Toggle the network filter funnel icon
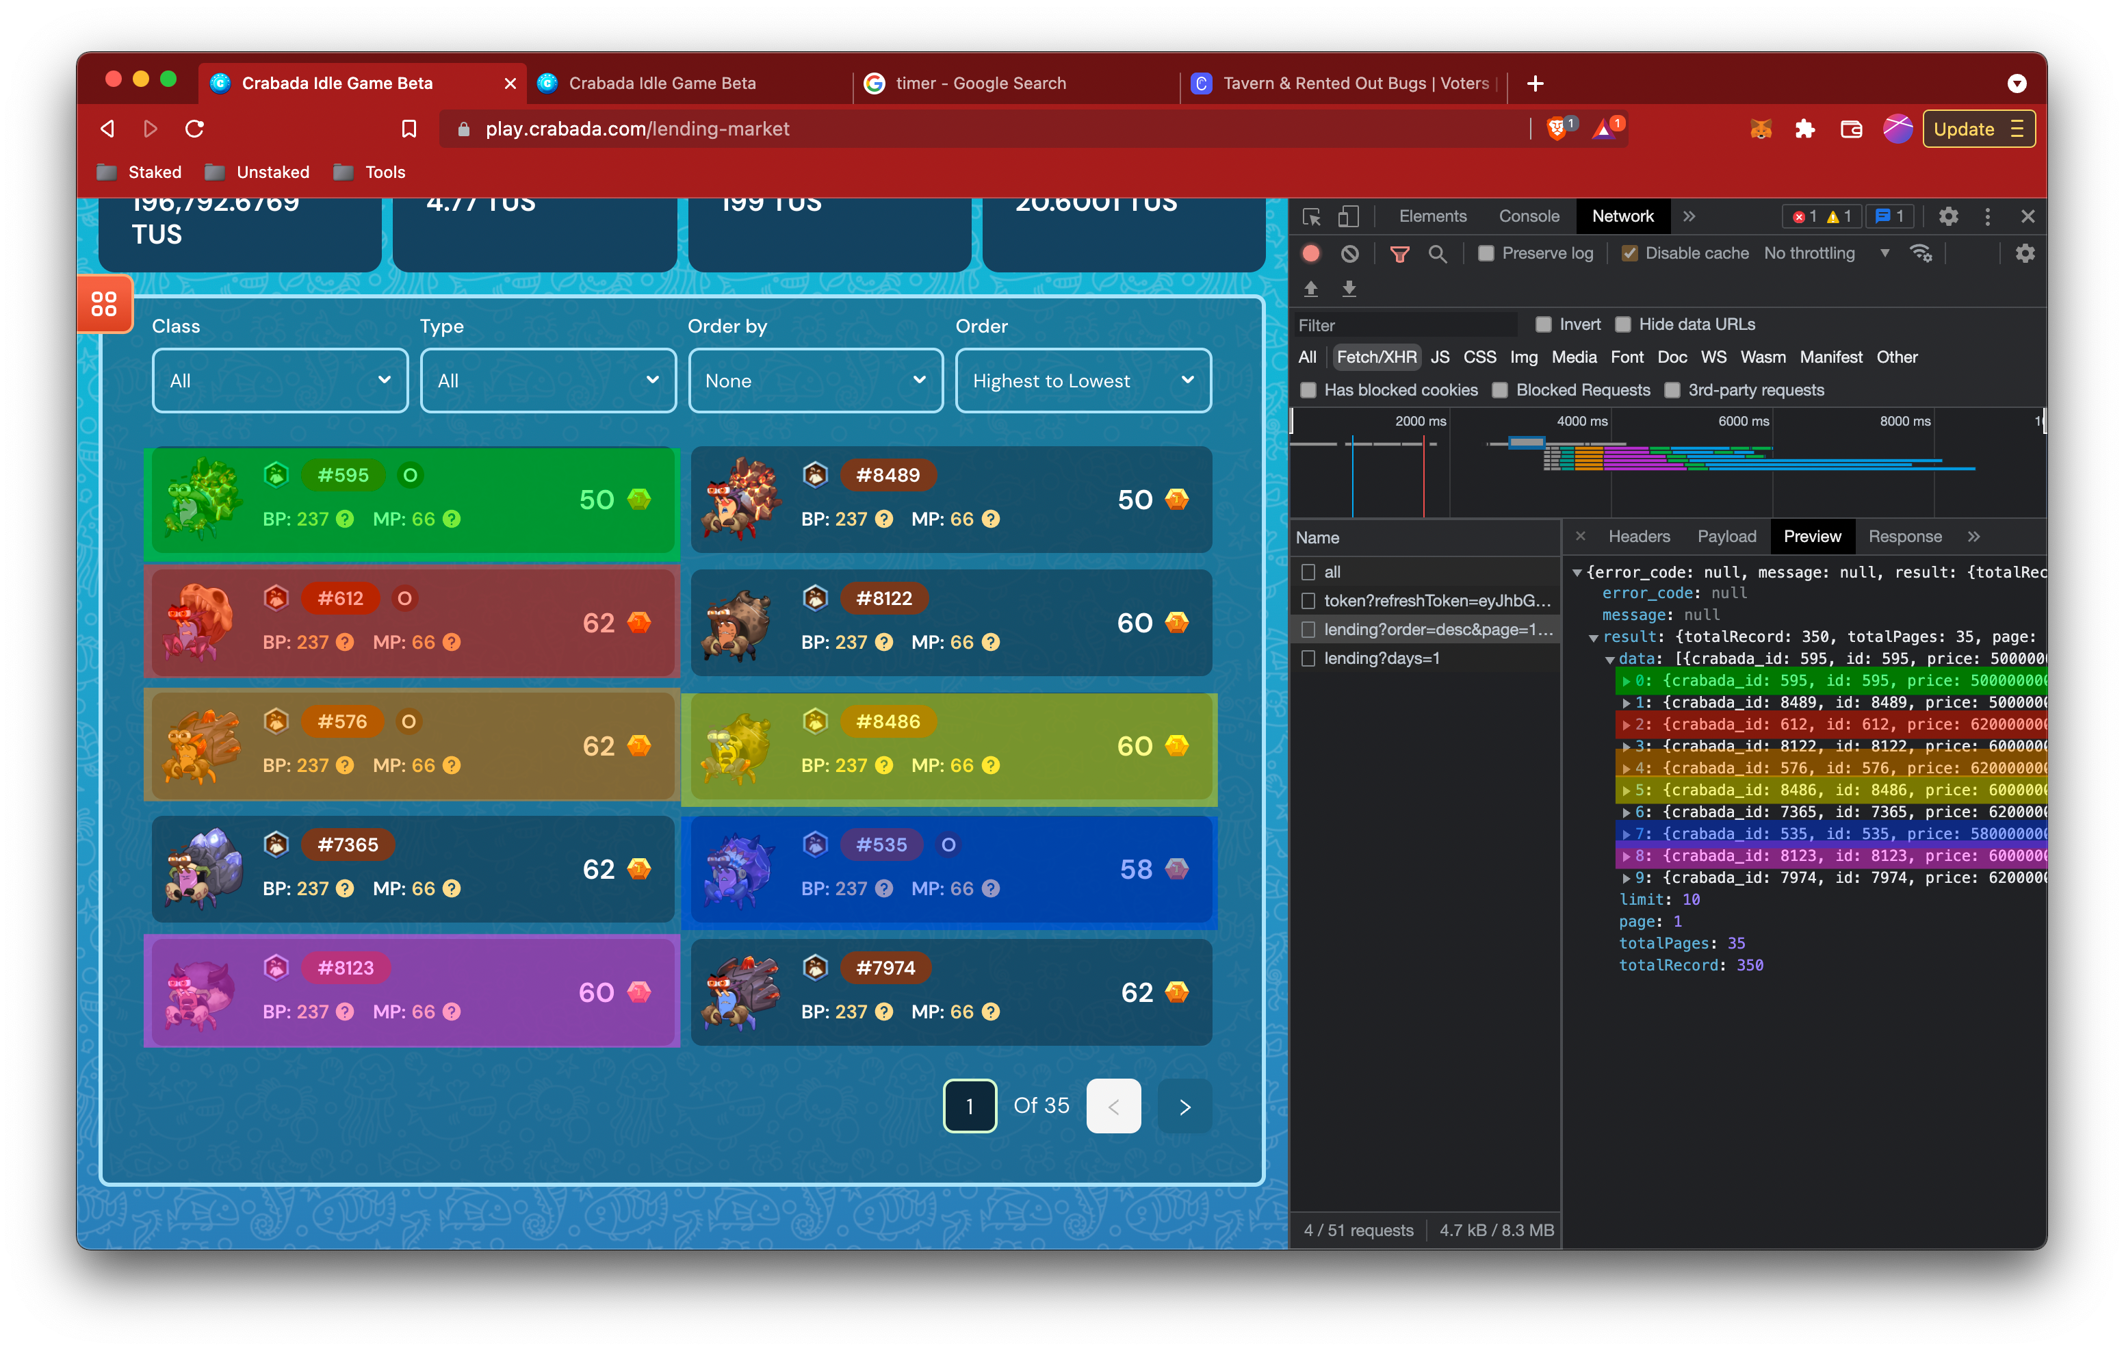2124x1351 pixels. pyautogui.click(x=1399, y=253)
